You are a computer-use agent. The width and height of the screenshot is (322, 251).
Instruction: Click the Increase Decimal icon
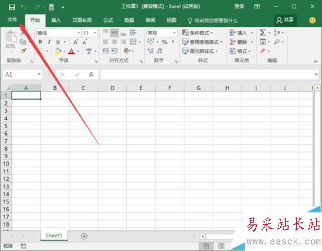[151, 51]
